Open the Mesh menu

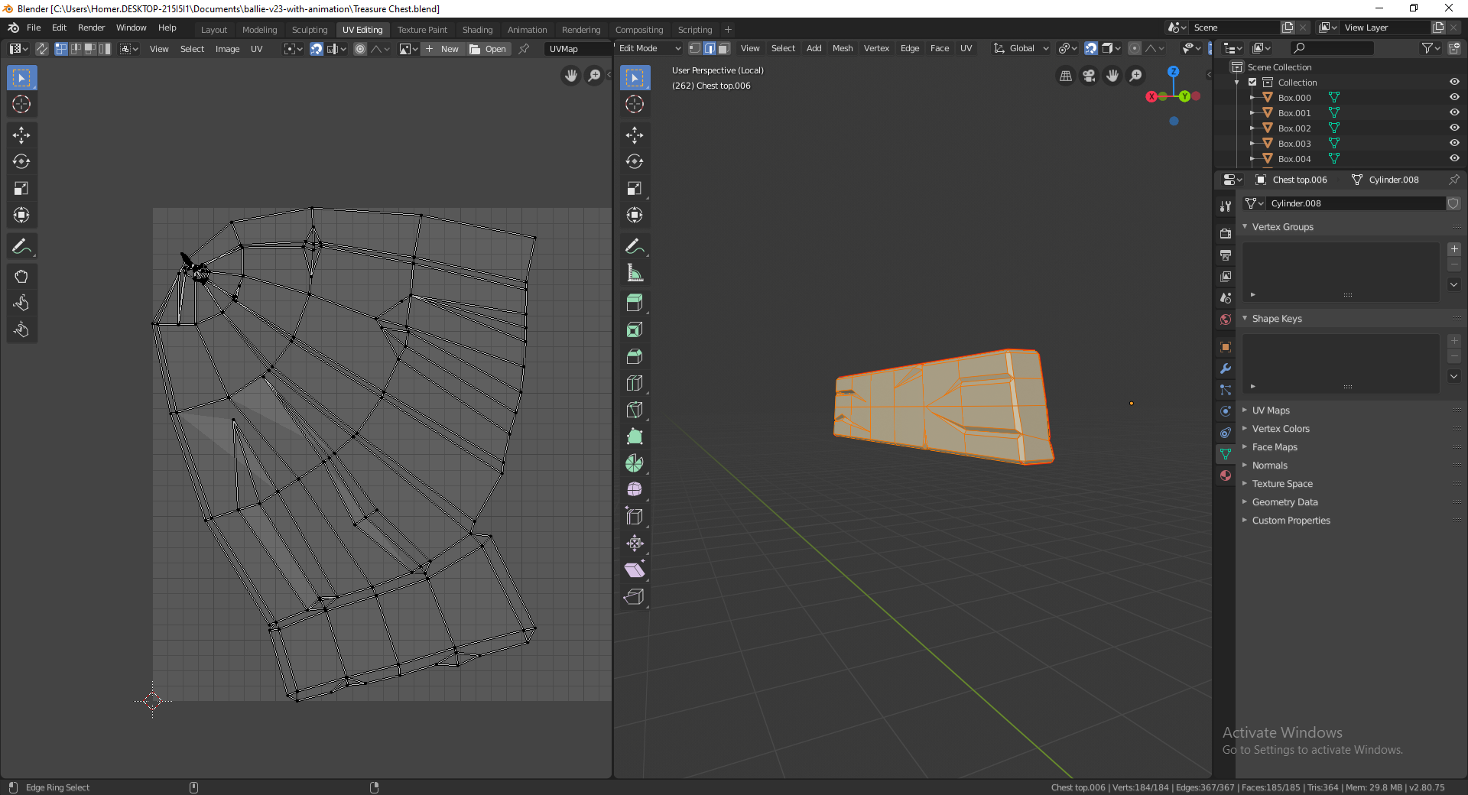842,48
